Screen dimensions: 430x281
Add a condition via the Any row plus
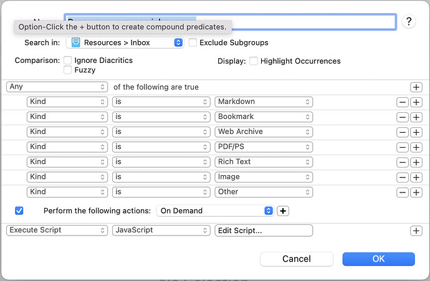(x=416, y=87)
